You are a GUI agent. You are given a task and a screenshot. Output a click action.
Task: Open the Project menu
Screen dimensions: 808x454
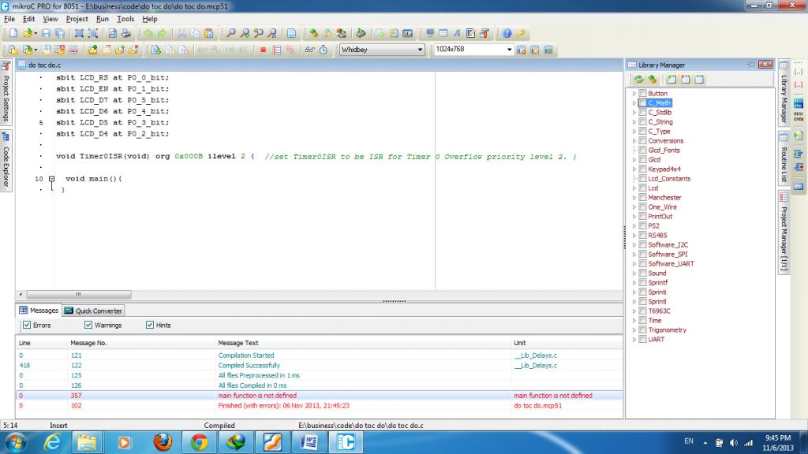pos(77,18)
